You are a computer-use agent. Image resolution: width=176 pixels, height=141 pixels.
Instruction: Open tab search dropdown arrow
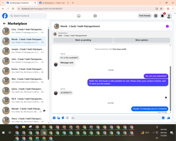3,3
